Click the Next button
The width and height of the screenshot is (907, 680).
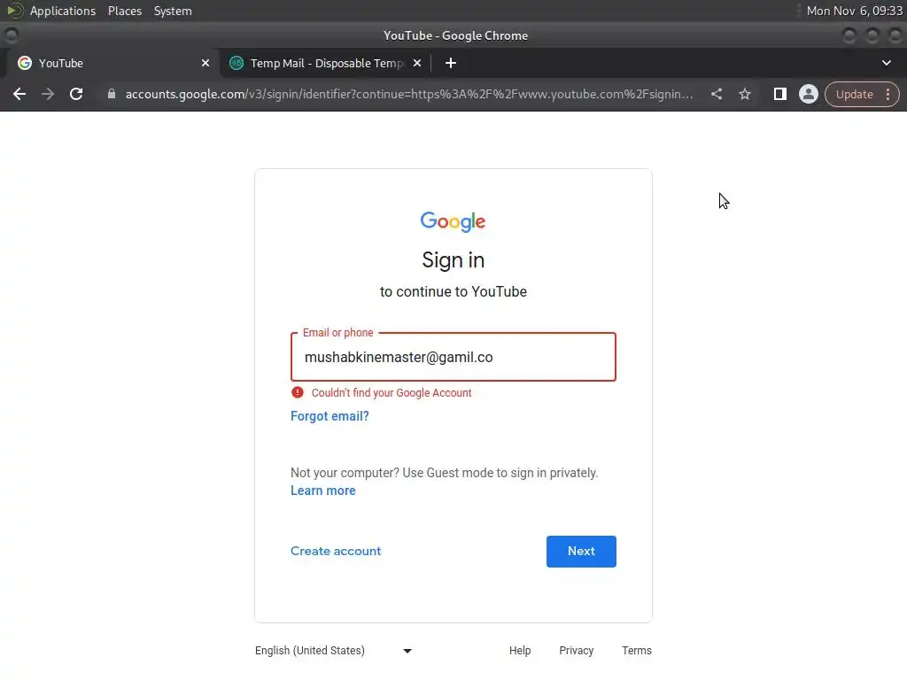click(x=581, y=551)
